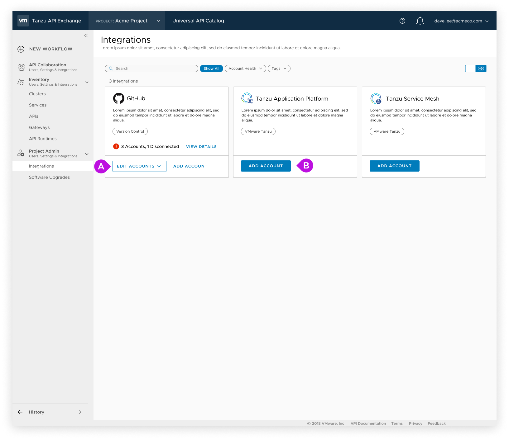Add account to Tanzu Application Platform
The image size is (509, 440).
[266, 166]
